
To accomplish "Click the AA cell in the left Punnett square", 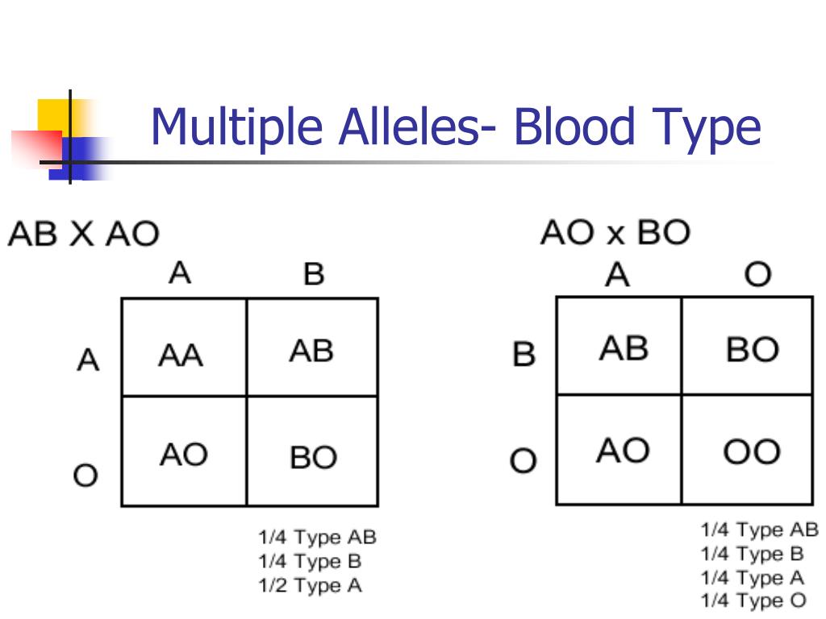I will [184, 347].
